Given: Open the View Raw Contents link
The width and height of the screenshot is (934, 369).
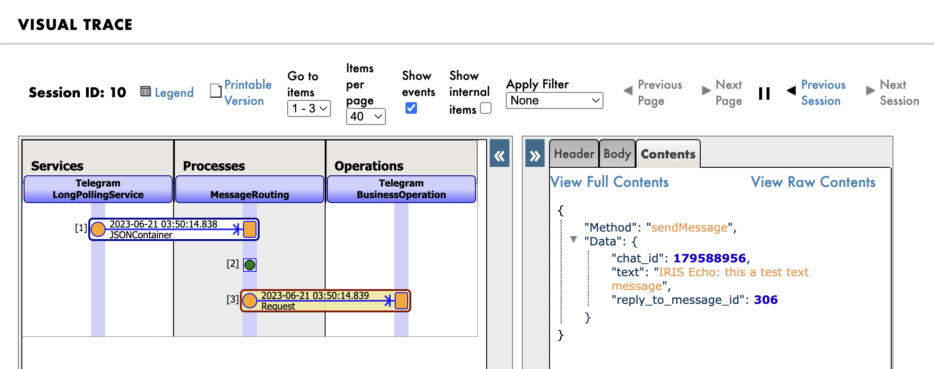Looking at the screenshot, I should click(813, 182).
